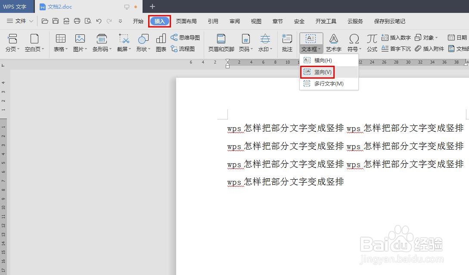The image size is (469, 275).
Task: Click the Print icon
Action: pyautogui.click(x=77, y=21)
